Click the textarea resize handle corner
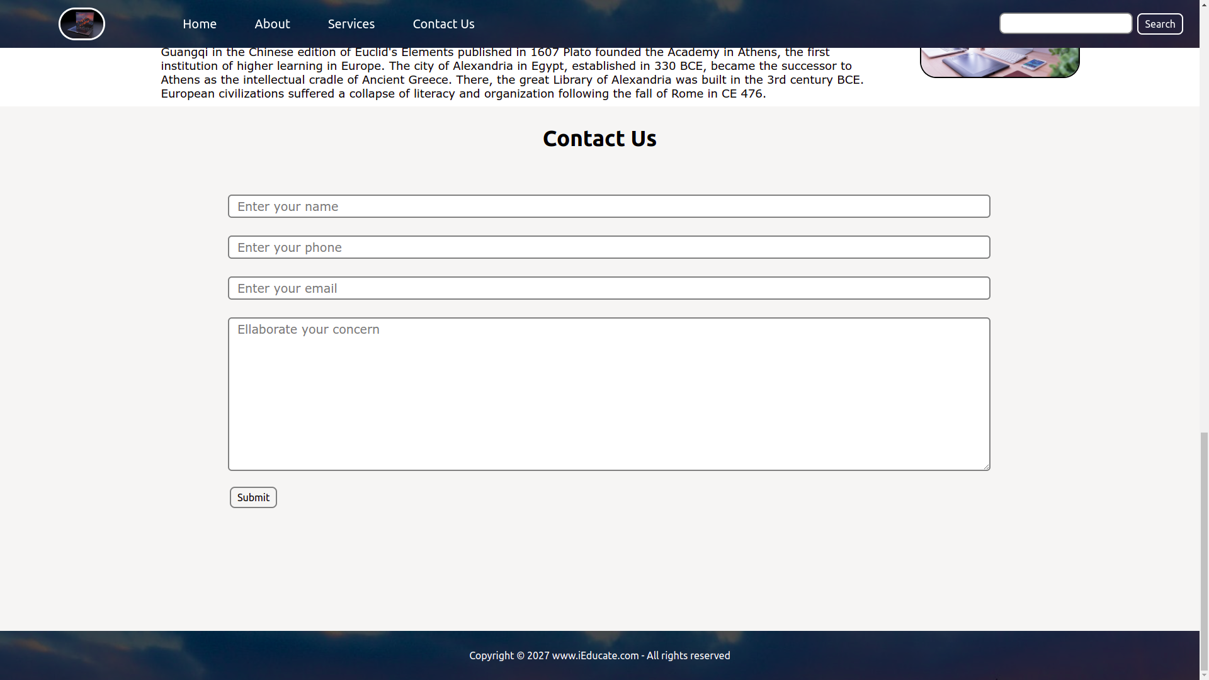The image size is (1209, 680). click(986, 467)
